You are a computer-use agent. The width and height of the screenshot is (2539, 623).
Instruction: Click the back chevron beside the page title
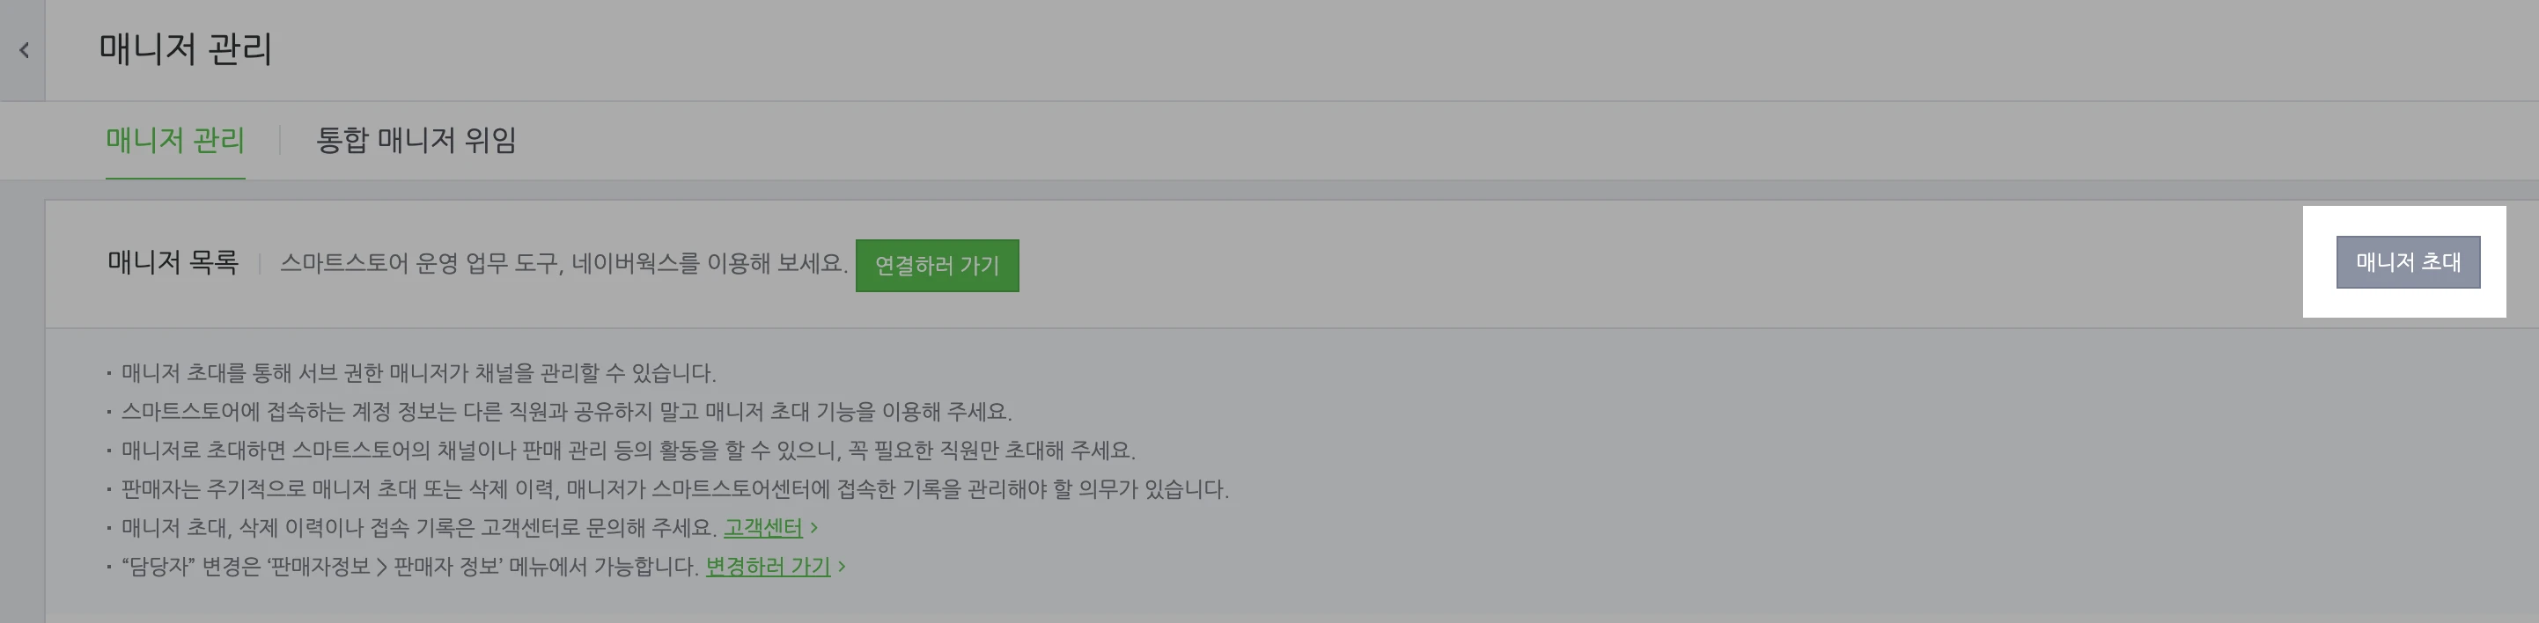click(24, 49)
